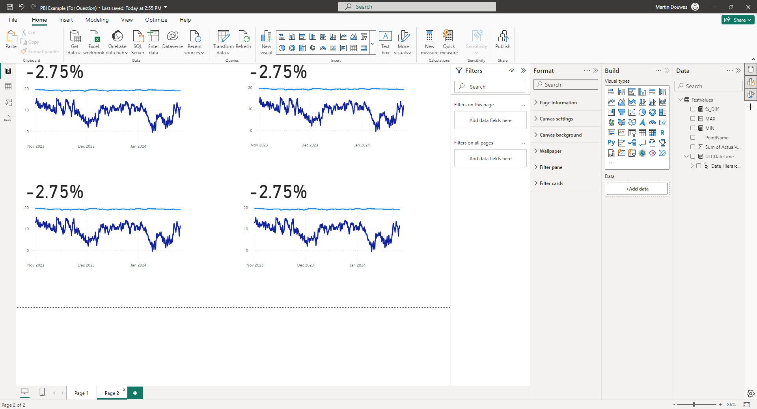Select the Waterfall chart visual type
The width and height of the screenshot is (757, 409).
pyautogui.click(x=612, y=112)
